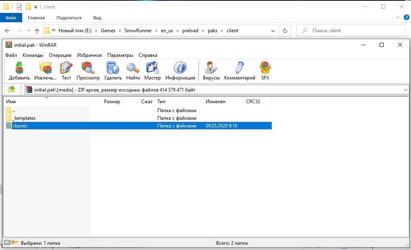Open the Команды menu in WinRAR
Viewport: 411px width, 250px height.
[x=33, y=55]
